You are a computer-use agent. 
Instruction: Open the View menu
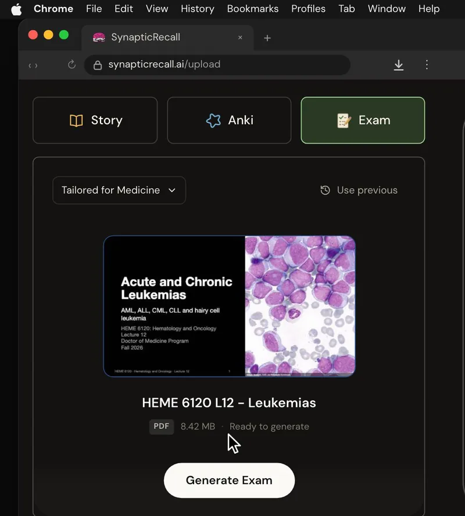(x=157, y=9)
